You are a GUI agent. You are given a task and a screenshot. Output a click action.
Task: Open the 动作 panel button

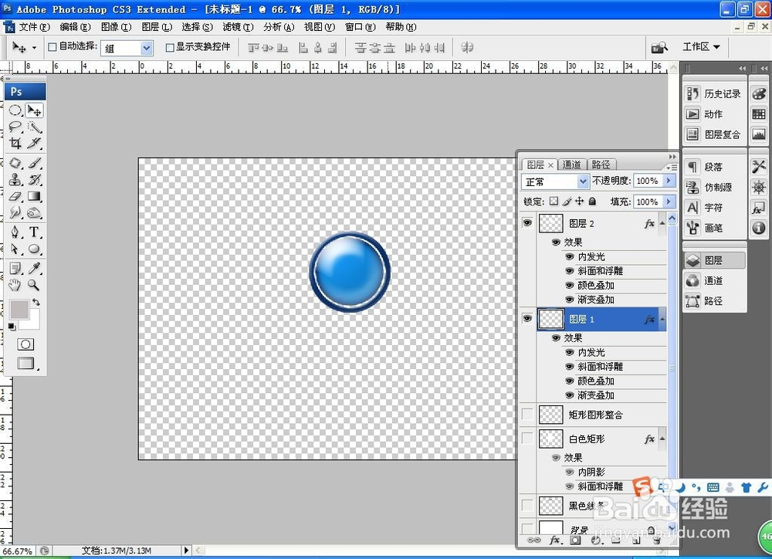[x=713, y=113]
